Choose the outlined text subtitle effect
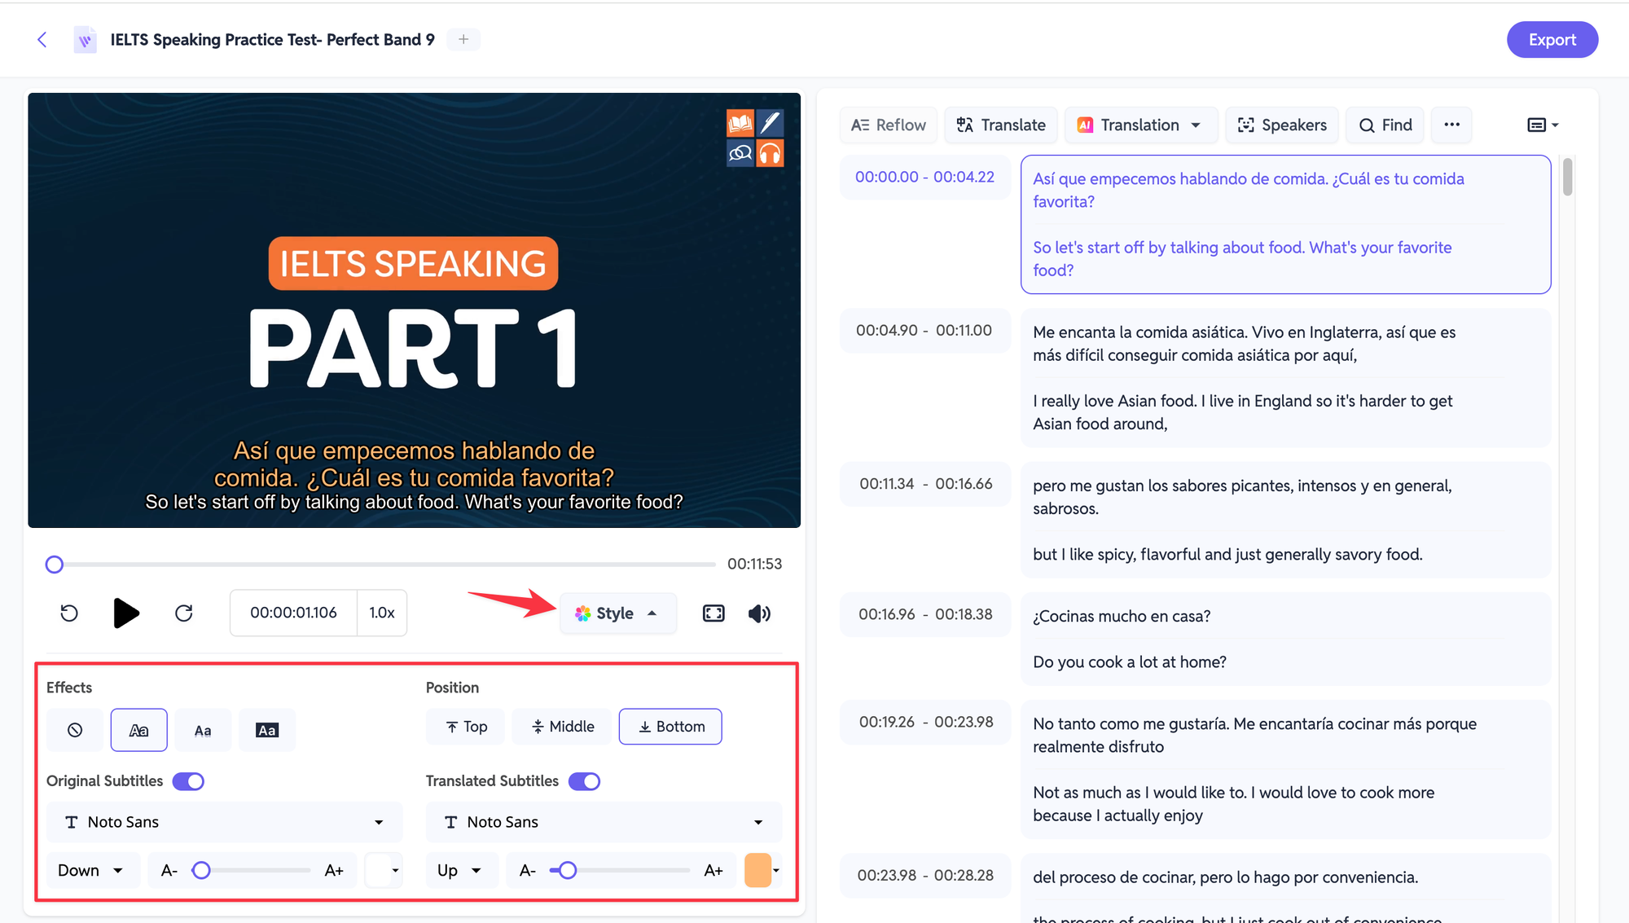This screenshot has width=1629, height=923. [x=138, y=730]
